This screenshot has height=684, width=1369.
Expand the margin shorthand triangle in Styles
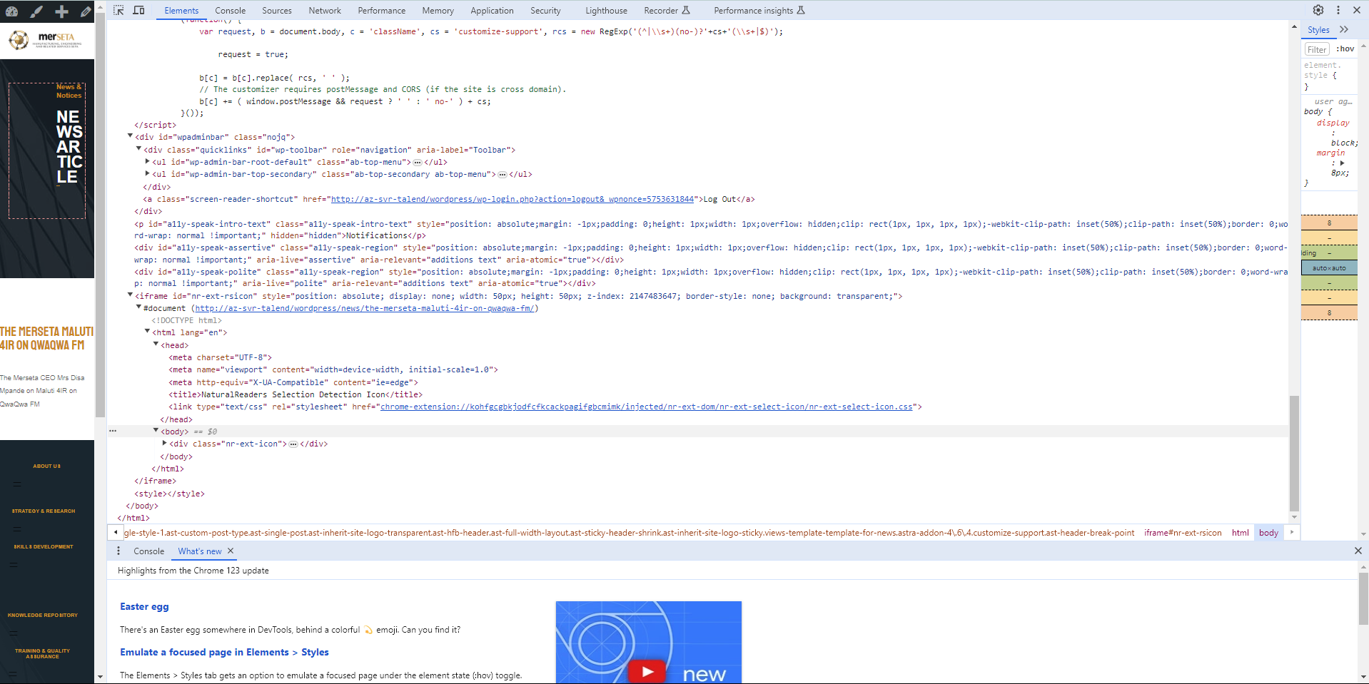click(1342, 163)
